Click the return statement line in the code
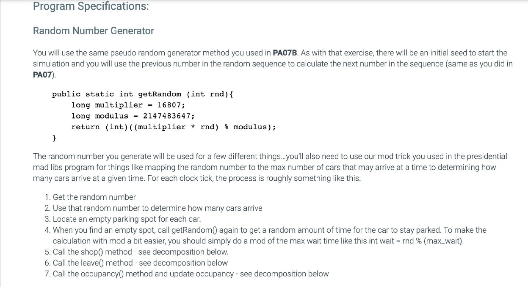Viewport: 528px width, 287px height. (x=174, y=127)
